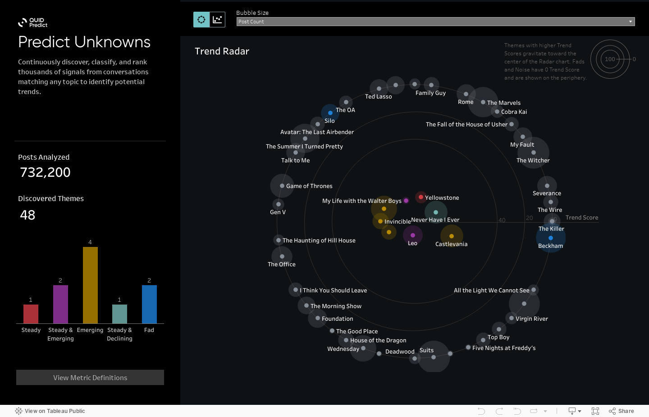This screenshot has width=649, height=417.
Task: Click the Family Guy label
Action: [x=430, y=93]
